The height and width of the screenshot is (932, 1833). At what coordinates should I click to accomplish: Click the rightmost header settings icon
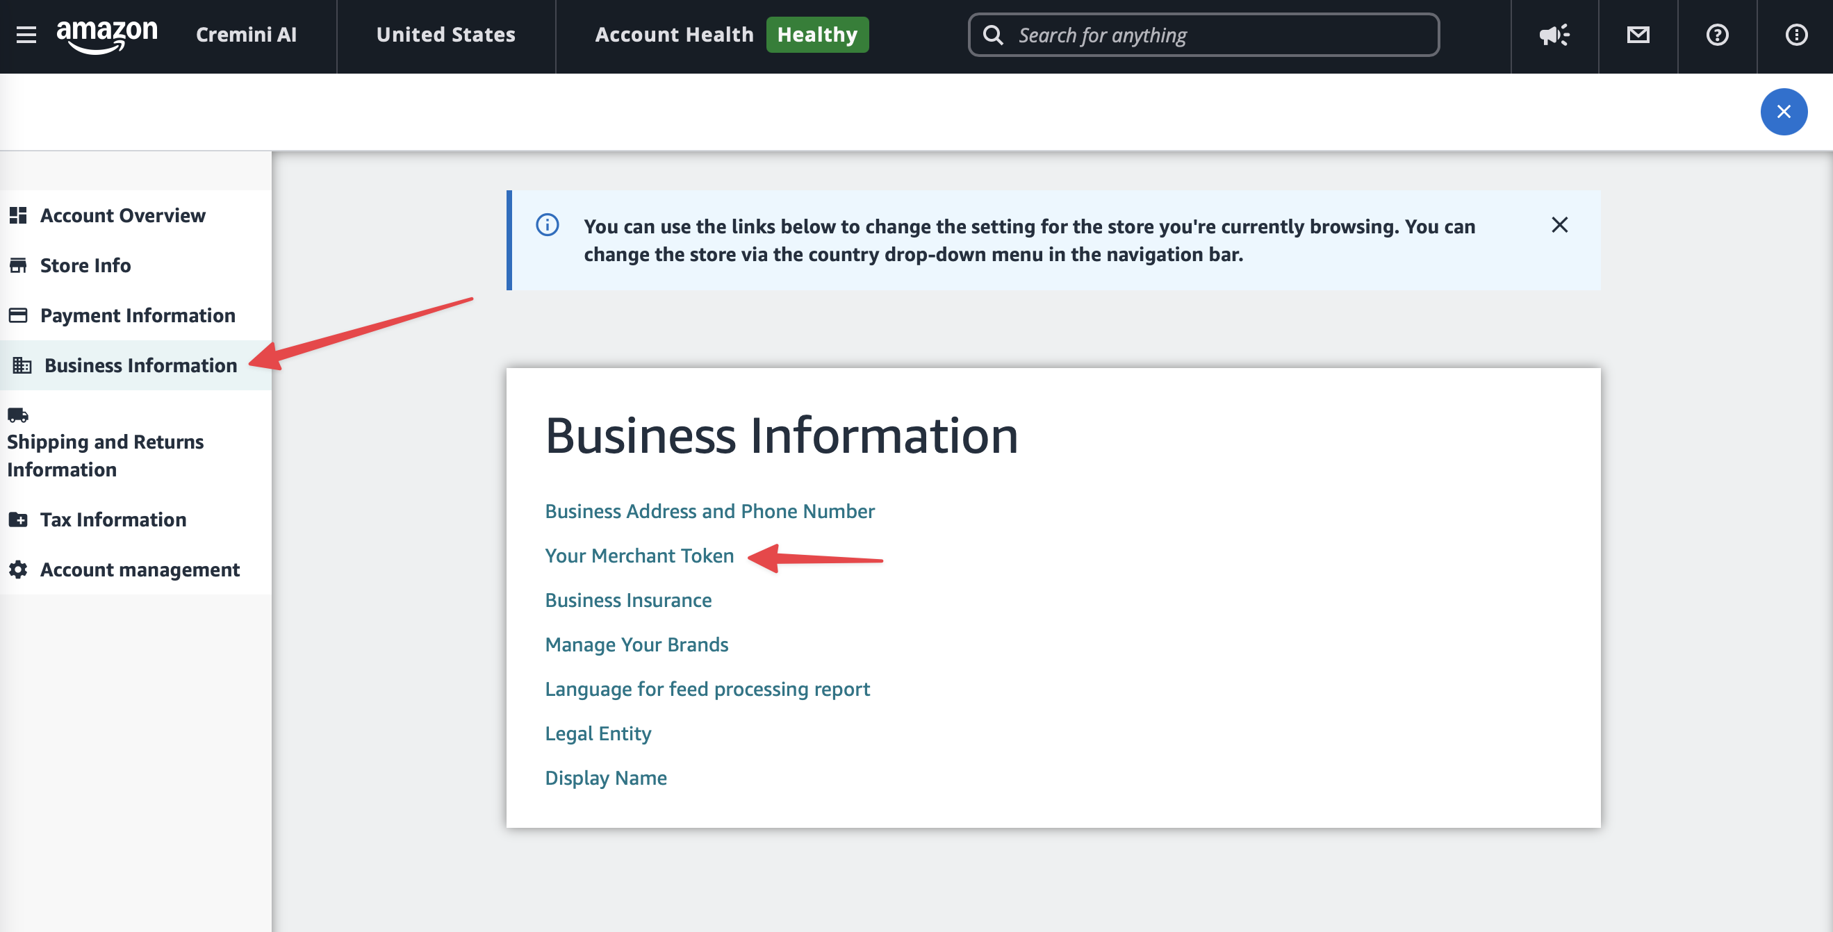tap(1796, 35)
